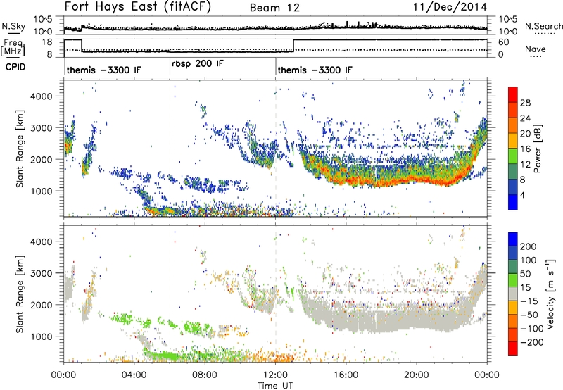The height and width of the screenshot is (390, 563).
Task: Click the '16:00' time tick label
Action: (346, 375)
